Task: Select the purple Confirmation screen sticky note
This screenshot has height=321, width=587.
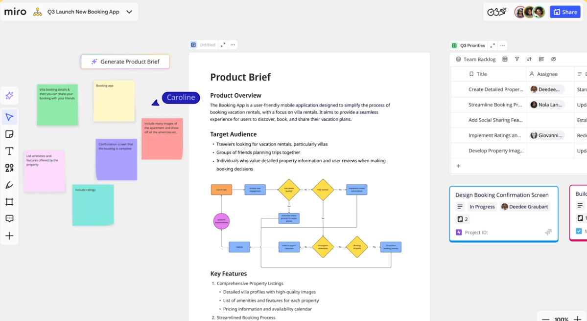Action: [117, 160]
